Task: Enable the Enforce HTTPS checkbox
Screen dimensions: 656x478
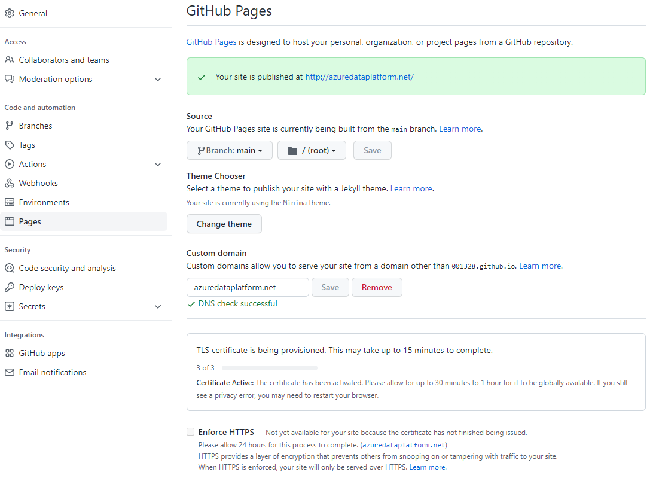Action: point(190,432)
